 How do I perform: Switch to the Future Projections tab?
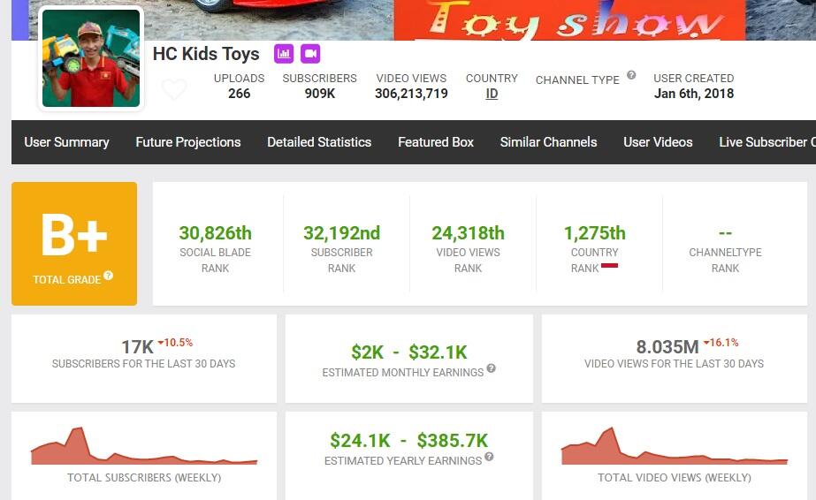click(x=188, y=142)
